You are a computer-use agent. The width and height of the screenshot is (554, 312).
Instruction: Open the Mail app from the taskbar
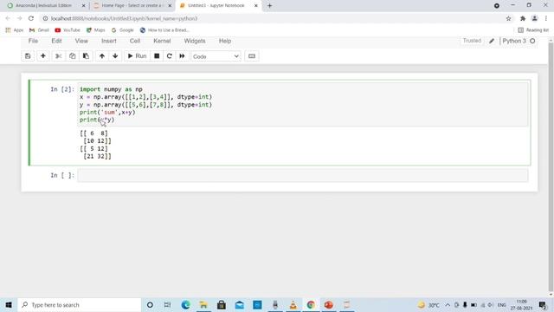(x=239, y=304)
